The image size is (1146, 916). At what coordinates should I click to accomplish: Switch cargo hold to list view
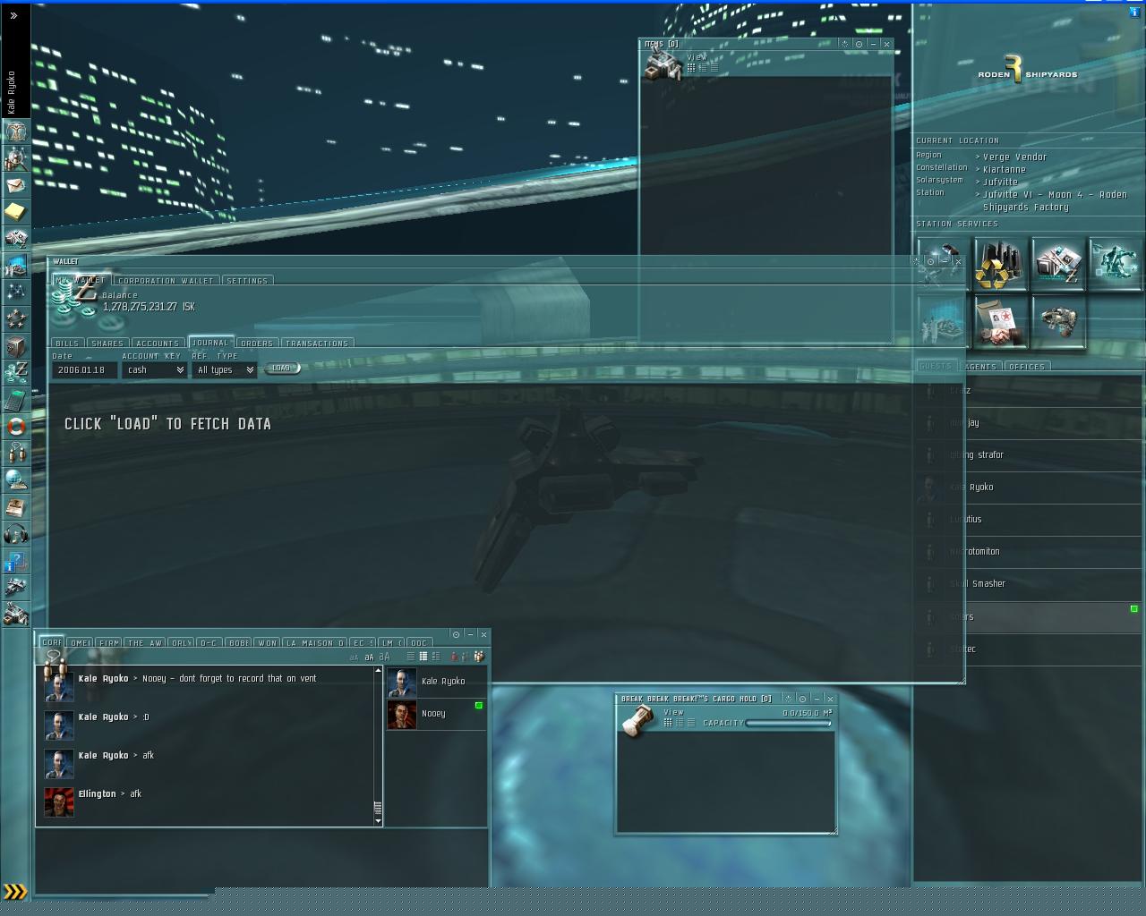click(x=690, y=723)
